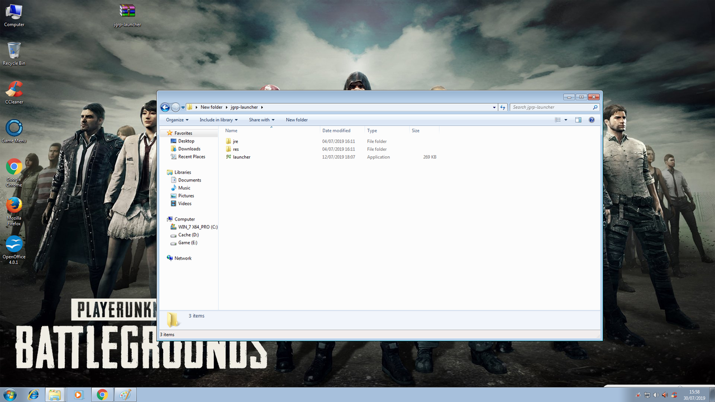Click the network icon in the system tray
The width and height of the screenshot is (715, 402).
pyautogui.click(x=647, y=395)
